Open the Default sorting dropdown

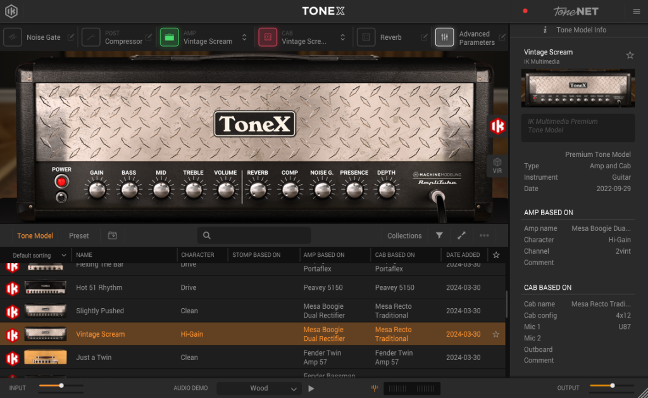tap(39, 255)
